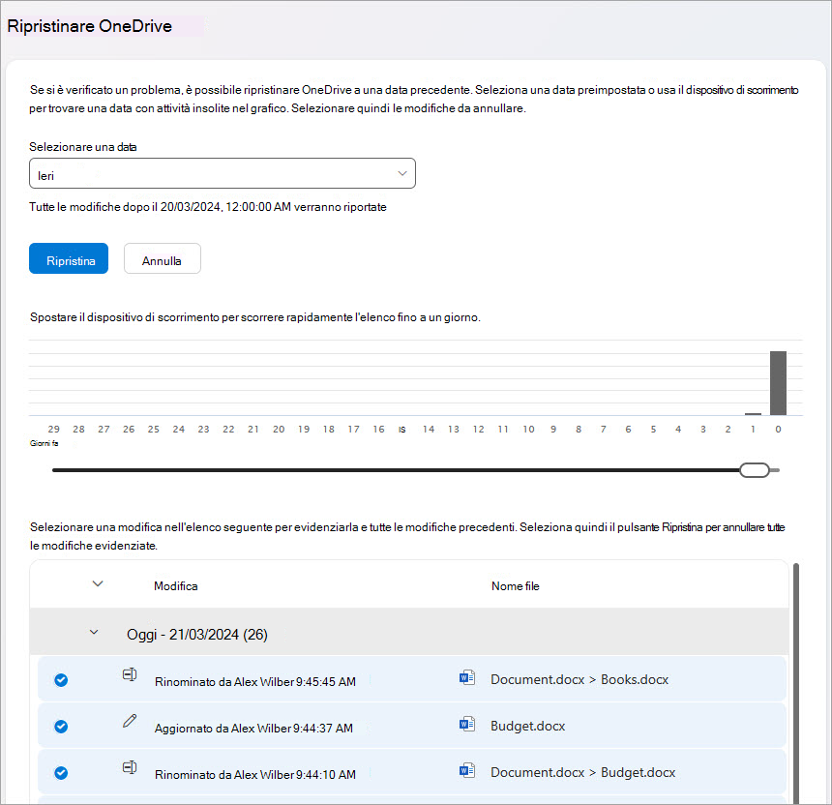Click the tall bar above day 0
832x805 pixels.
pos(779,383)
